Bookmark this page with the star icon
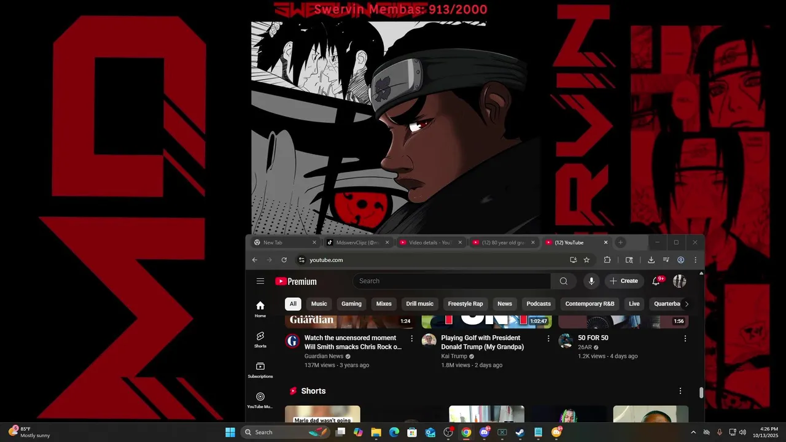Screen dimensions: 786x442 point(586,260)
